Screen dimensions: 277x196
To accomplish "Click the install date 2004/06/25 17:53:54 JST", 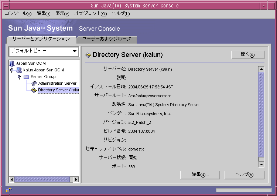I will coord(151,87).
